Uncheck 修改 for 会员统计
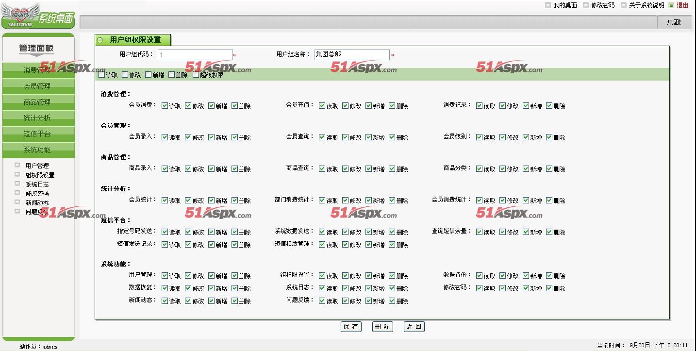This screenshot has width=696, height=351. pos(188,200)
